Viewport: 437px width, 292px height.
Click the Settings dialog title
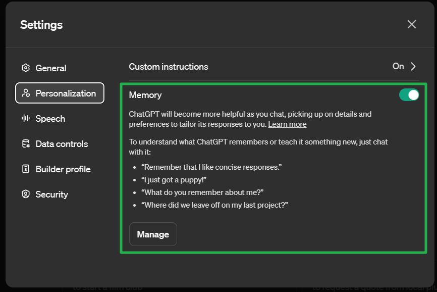41,25
